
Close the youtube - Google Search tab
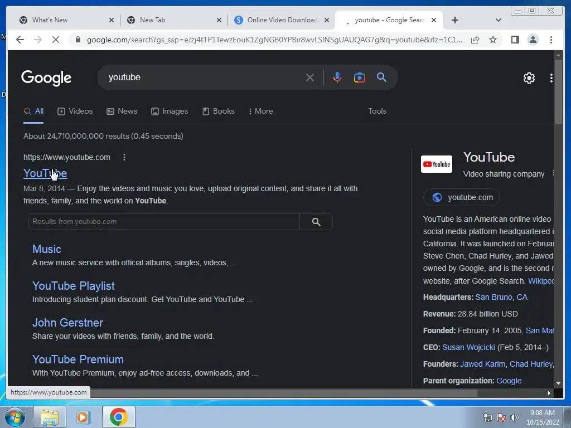[x=434, y=20]
